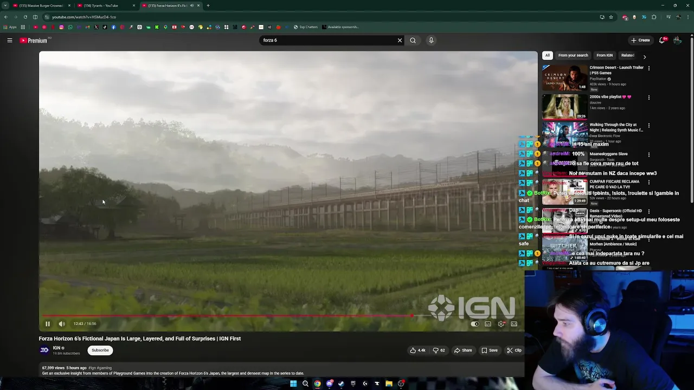The height and width of the screenshot is (390, 694).
Task: Dislike the video with thumbs down
Action: (439, 350)
